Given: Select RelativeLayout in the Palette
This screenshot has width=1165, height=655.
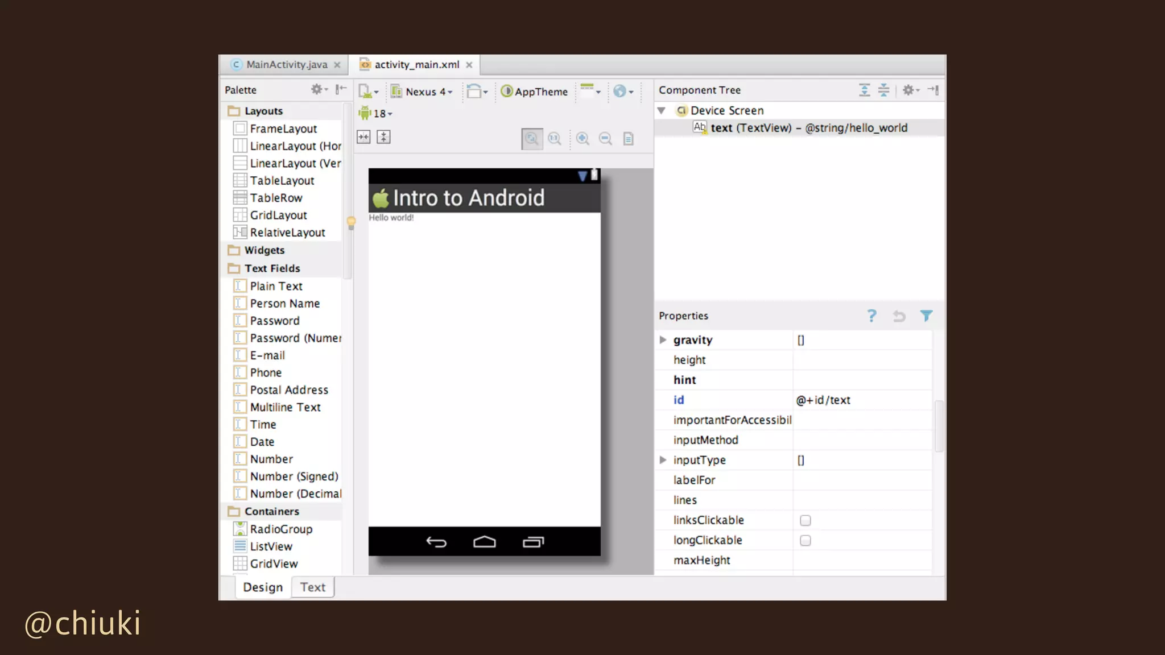Looking at the screenshot, I should [287, 233].
